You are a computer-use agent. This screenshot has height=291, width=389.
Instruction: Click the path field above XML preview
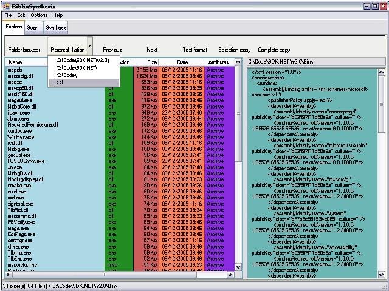316,62
